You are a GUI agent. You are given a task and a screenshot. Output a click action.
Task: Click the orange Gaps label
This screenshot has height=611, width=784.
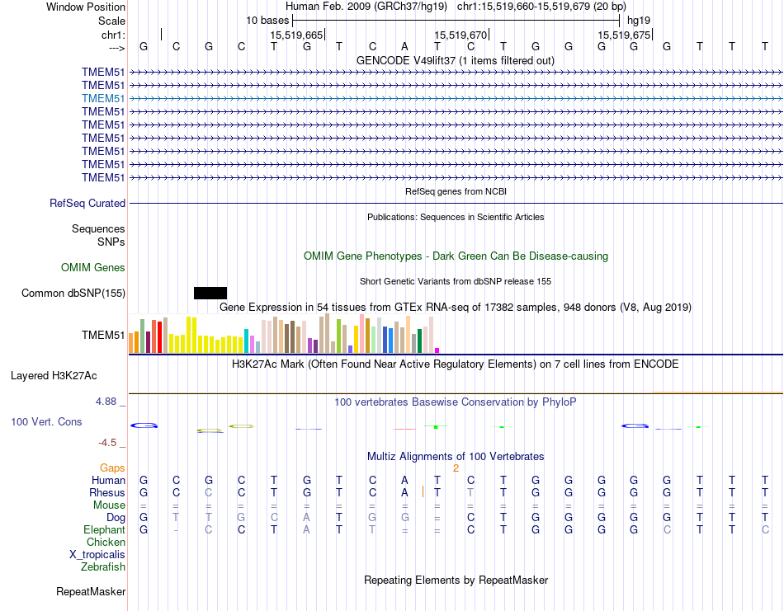point(112,468)
